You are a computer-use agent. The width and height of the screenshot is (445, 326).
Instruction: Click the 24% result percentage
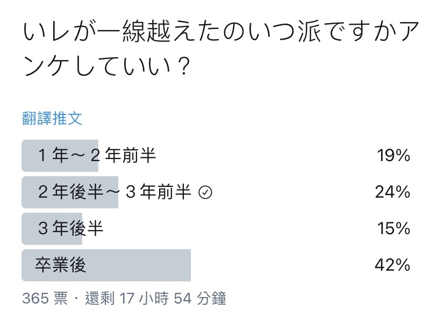(x=392, y=192)
